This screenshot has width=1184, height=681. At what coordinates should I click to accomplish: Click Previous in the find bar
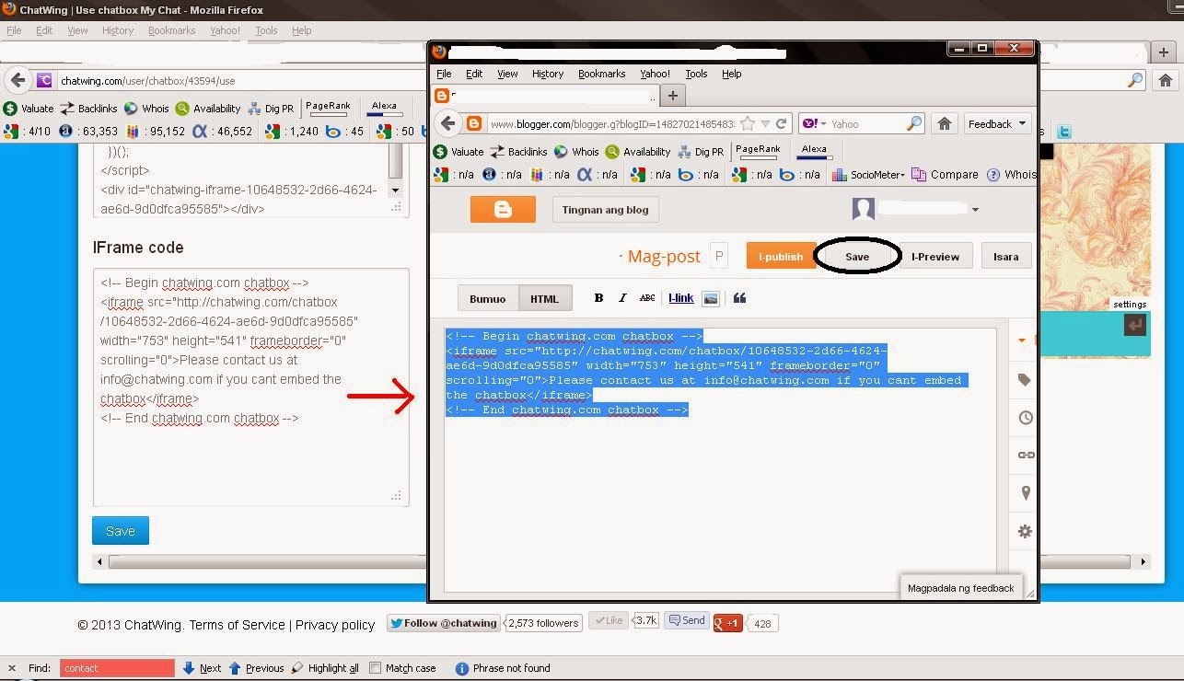tap(256, 668)
